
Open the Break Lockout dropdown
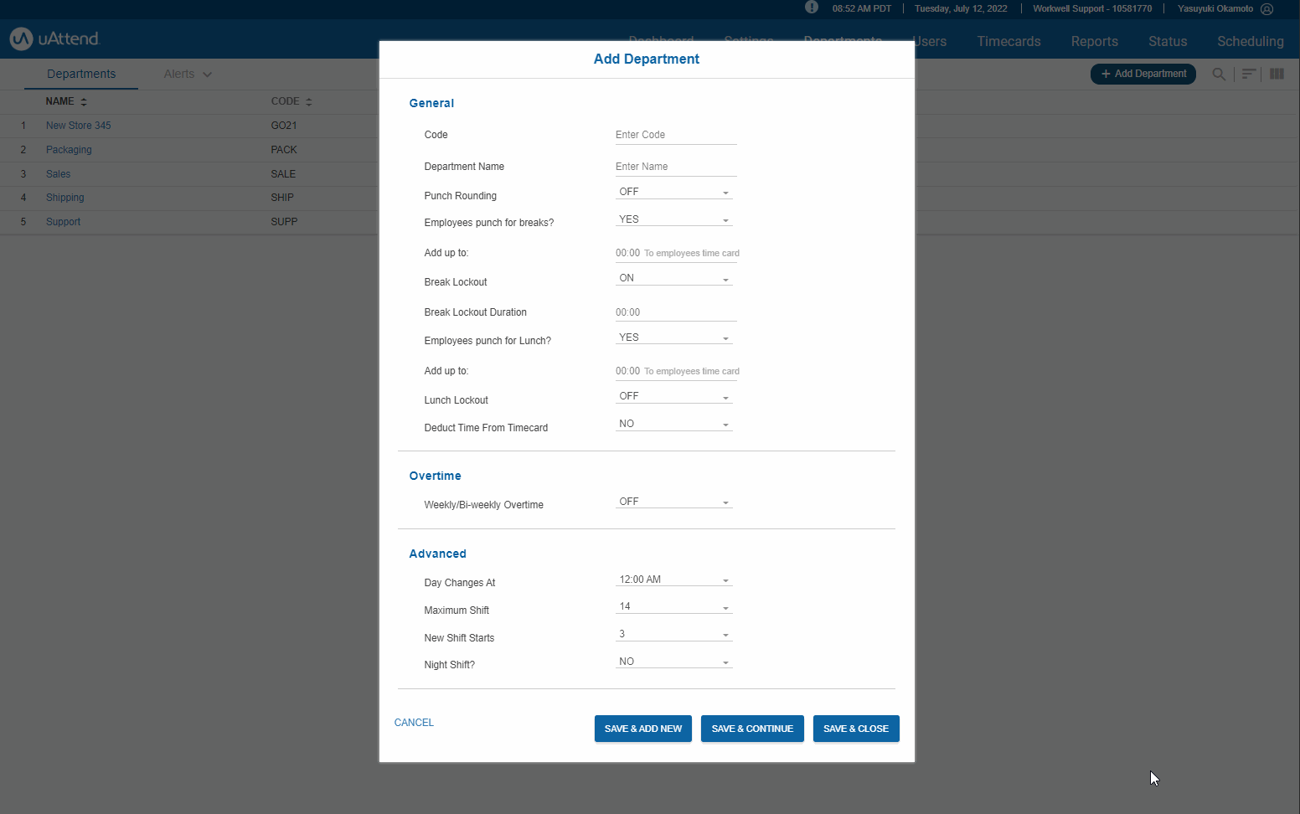[x=673, y=279]
